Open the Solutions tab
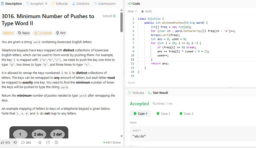The image size is (256, 148). tap(81, 4)
